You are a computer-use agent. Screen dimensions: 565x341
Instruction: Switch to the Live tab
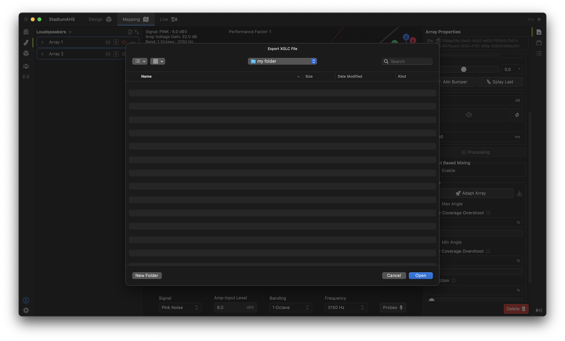(x=168, y=19)
